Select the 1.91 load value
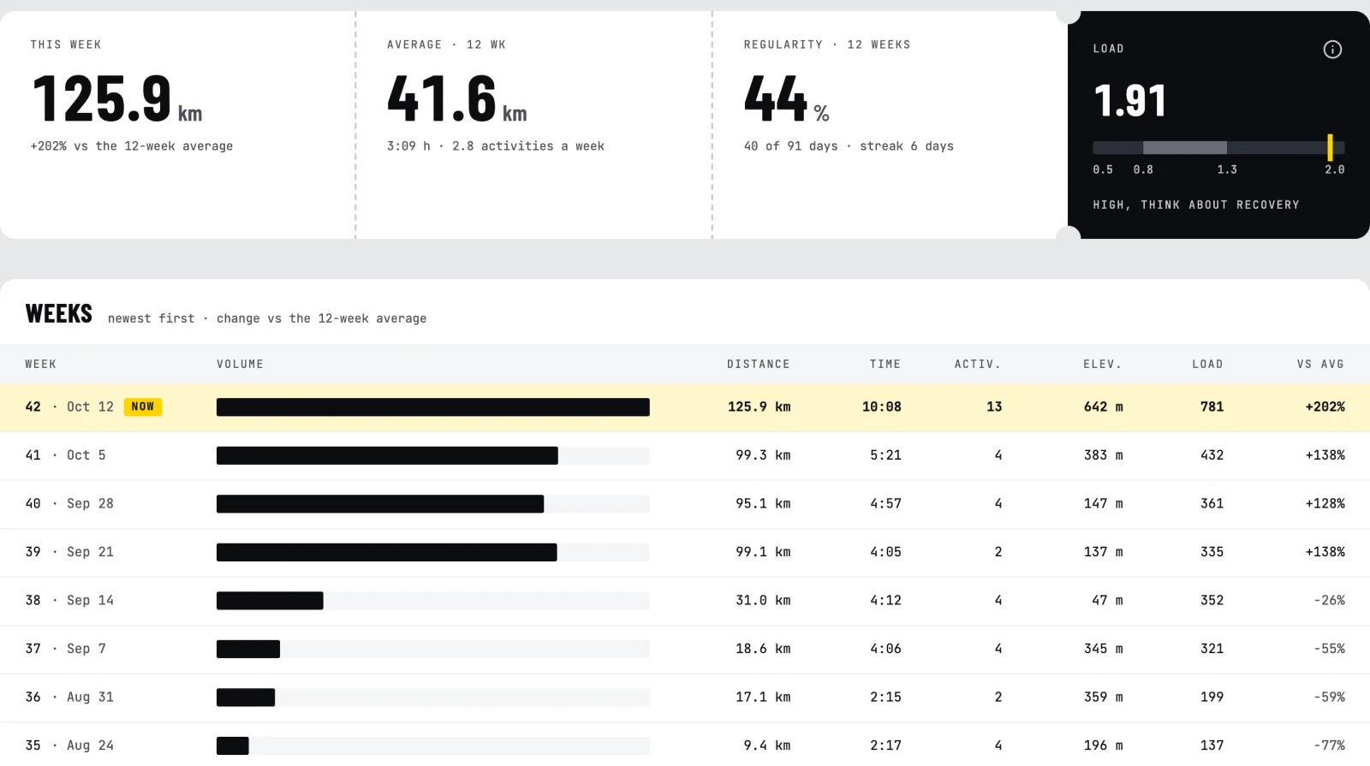The height and width of the screenshot is (766, 1370). pos(1130,101)
